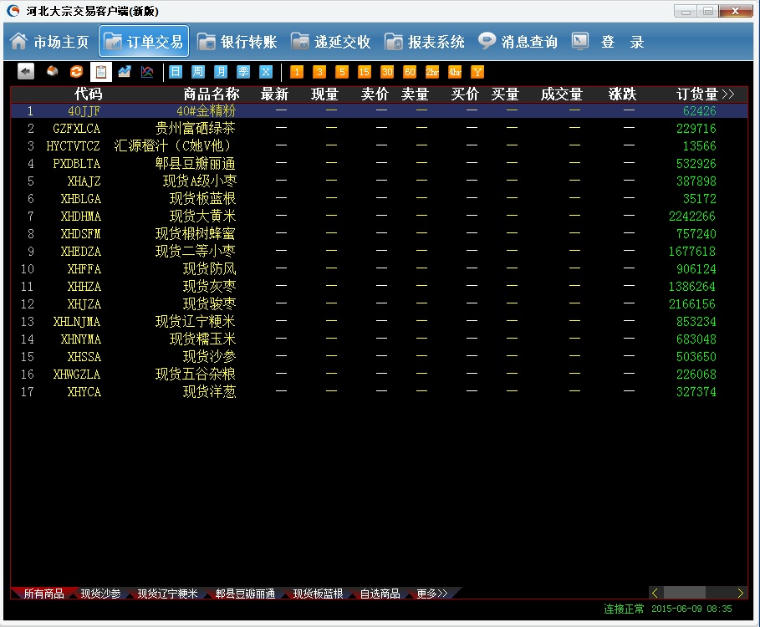
Task: Select row 现货骏枣
Action: click(x=379, y=303)
